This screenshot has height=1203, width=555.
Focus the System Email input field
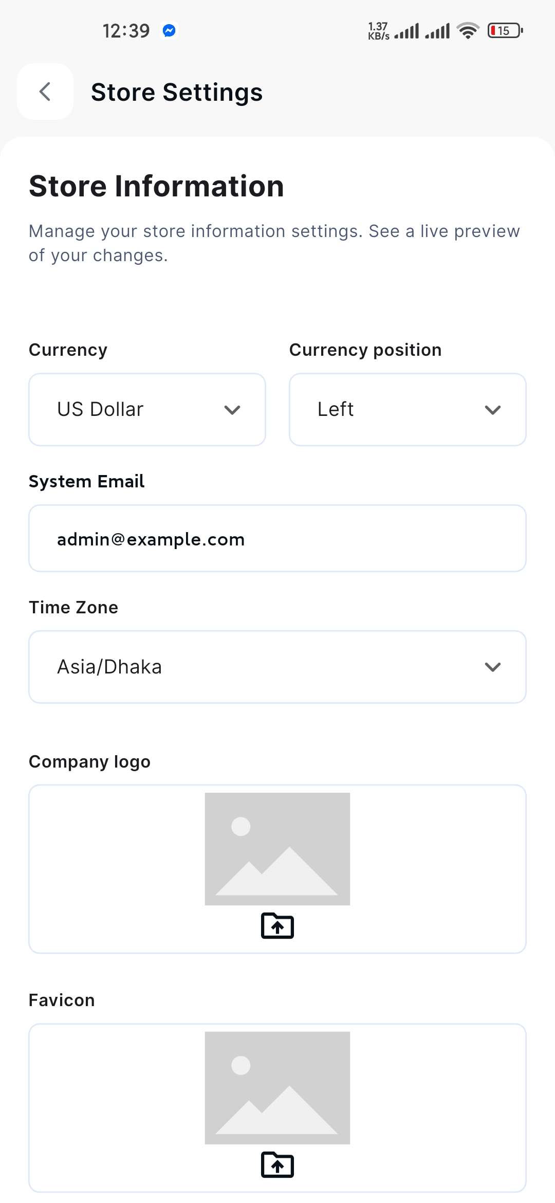click(277, 539)
